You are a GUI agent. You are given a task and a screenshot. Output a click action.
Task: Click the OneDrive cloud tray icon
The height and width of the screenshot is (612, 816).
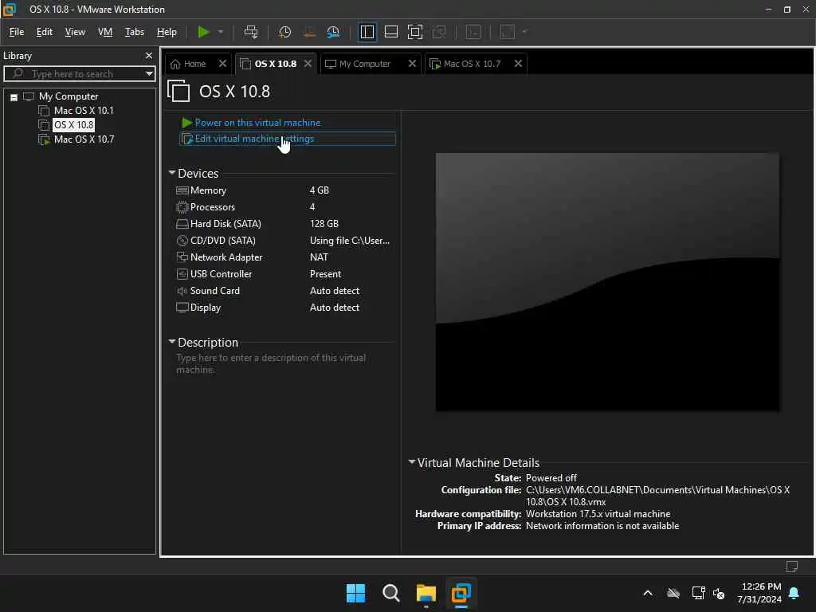click(673, 593)
